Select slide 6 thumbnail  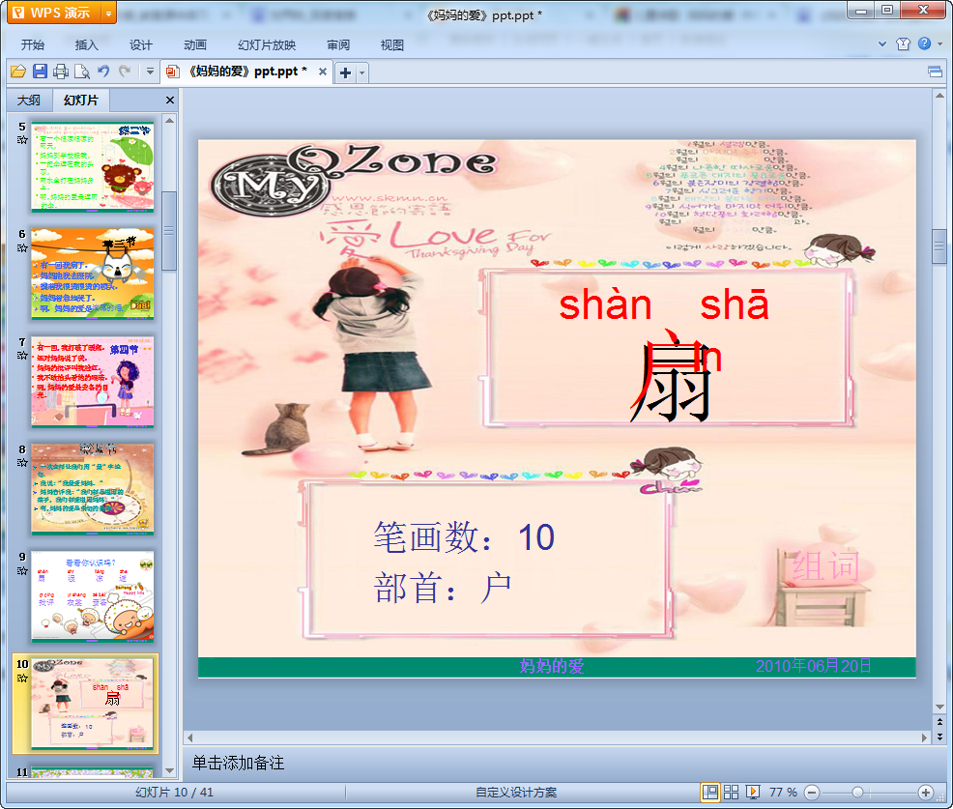(x=93, y=274)
